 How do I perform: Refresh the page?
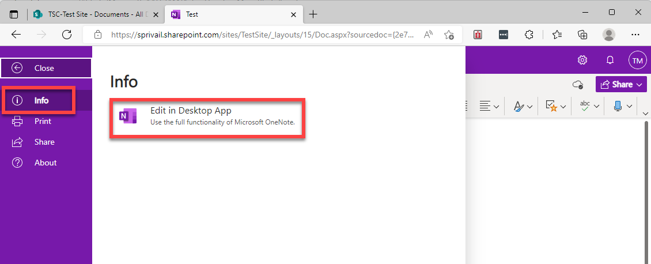coord(67,35)
